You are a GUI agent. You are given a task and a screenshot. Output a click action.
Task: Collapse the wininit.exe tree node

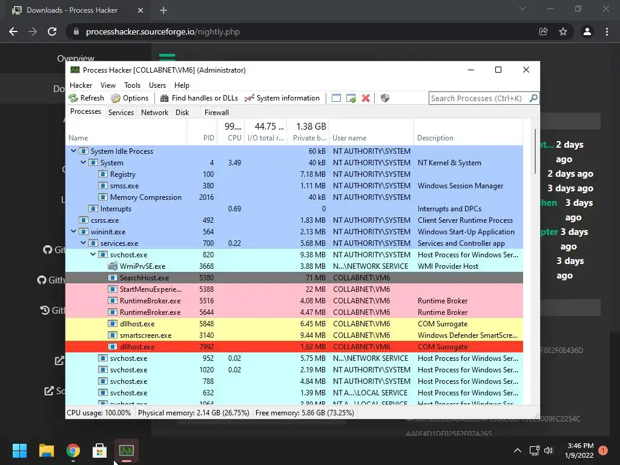[x=73, y=231]
